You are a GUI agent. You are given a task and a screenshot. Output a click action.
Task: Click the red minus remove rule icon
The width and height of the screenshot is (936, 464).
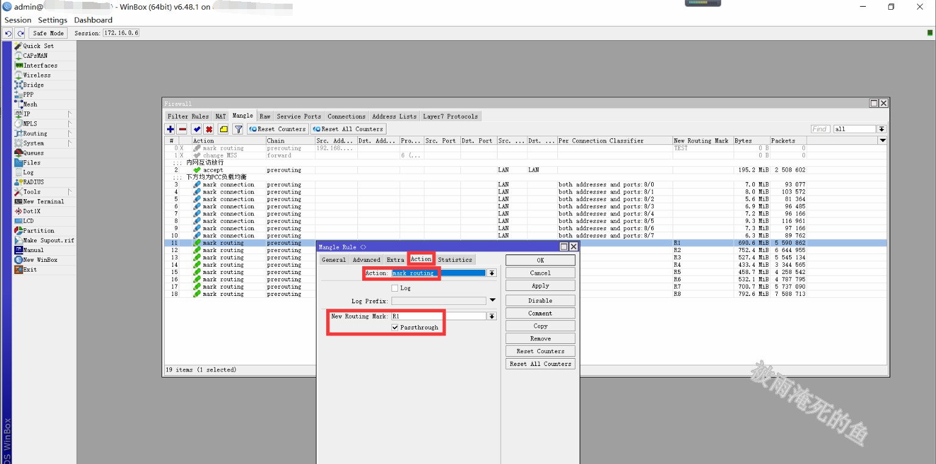pos(182,129)
